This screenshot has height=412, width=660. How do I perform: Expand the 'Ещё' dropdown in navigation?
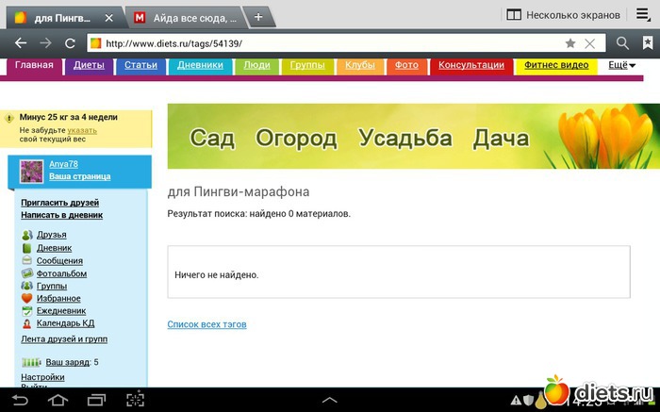pyautogui.click(x=621, y=65)
